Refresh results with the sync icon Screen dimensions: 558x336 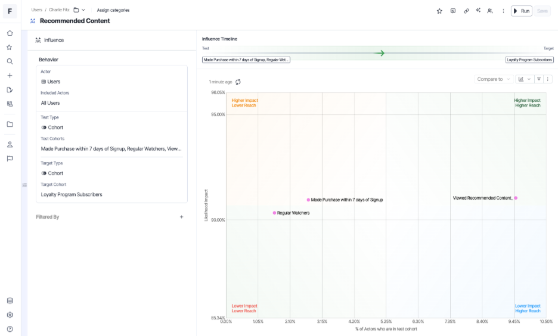tap(238, 82)
